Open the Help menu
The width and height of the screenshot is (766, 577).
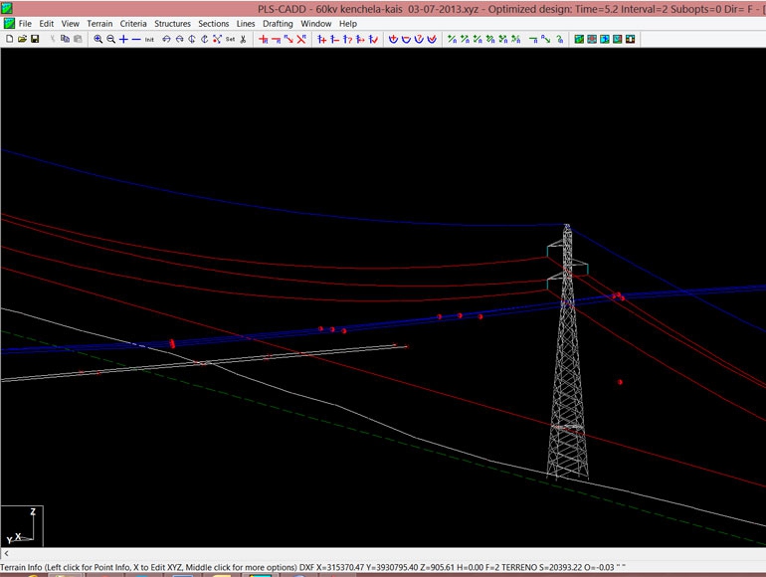pos(348,24)
